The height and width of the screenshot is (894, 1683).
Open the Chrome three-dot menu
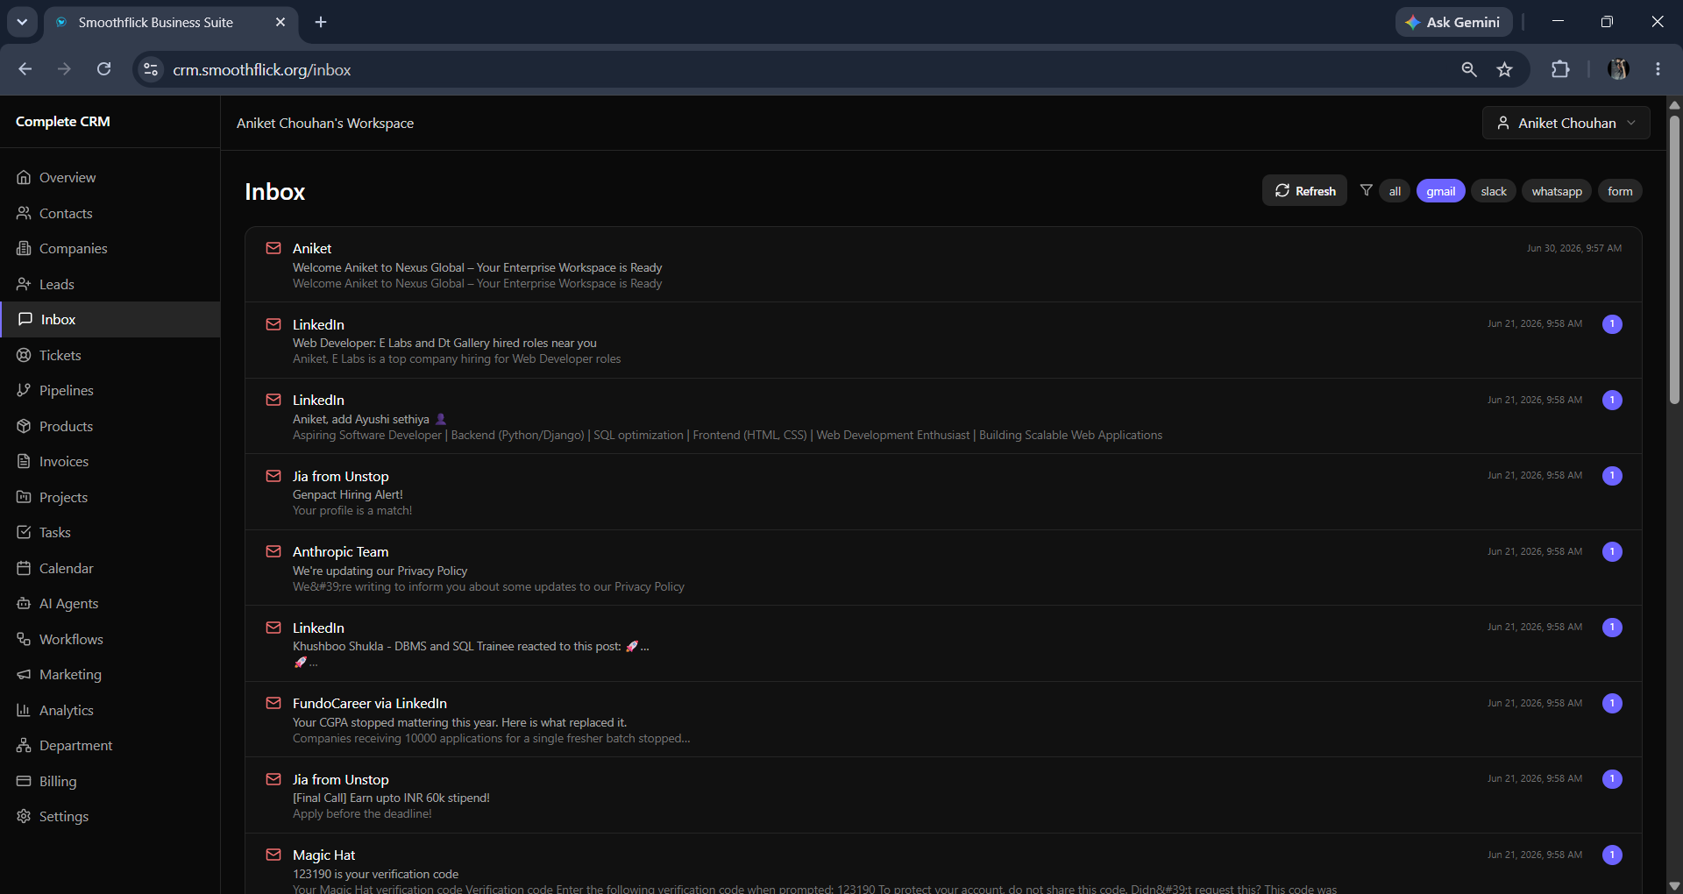[1658, 69]
